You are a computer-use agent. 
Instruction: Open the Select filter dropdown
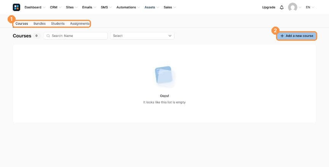(x=142, y=36)
